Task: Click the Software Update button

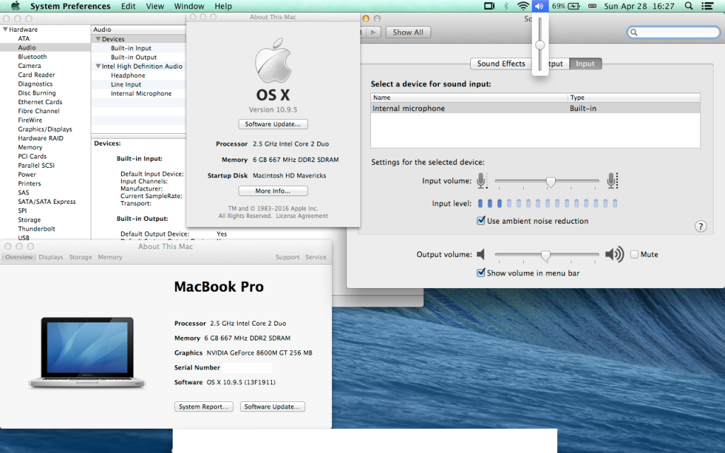Action: pyautogui.click(x=273, y=124)
